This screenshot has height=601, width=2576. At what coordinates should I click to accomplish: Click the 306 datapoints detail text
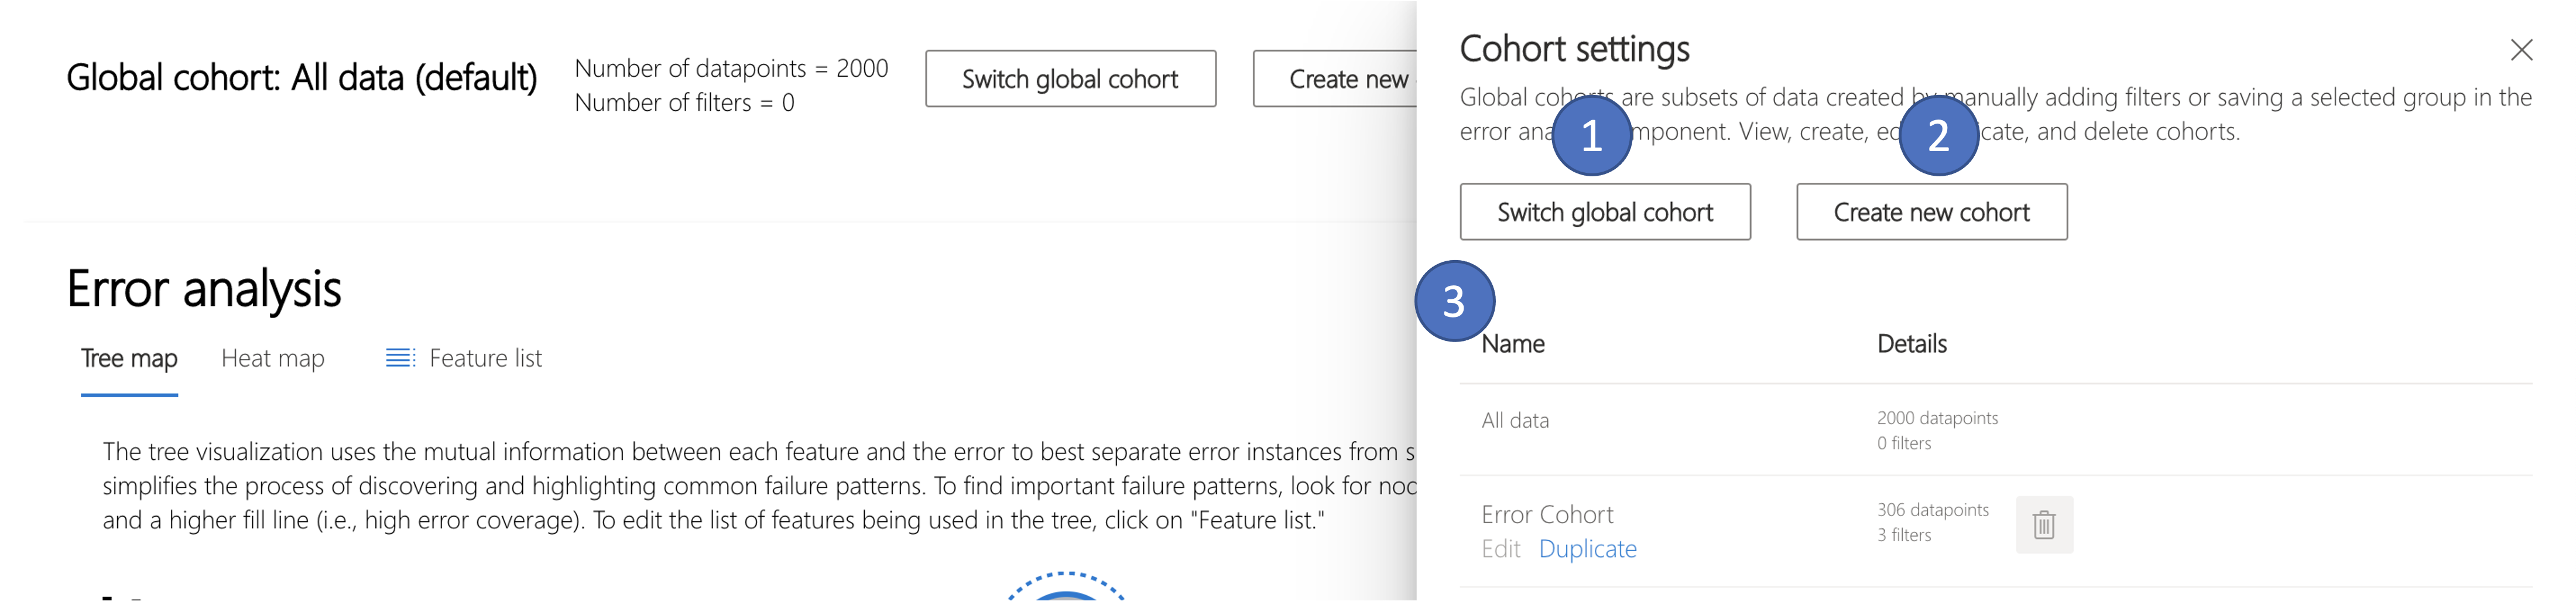pyautogui.click(x=1933, y=510)
